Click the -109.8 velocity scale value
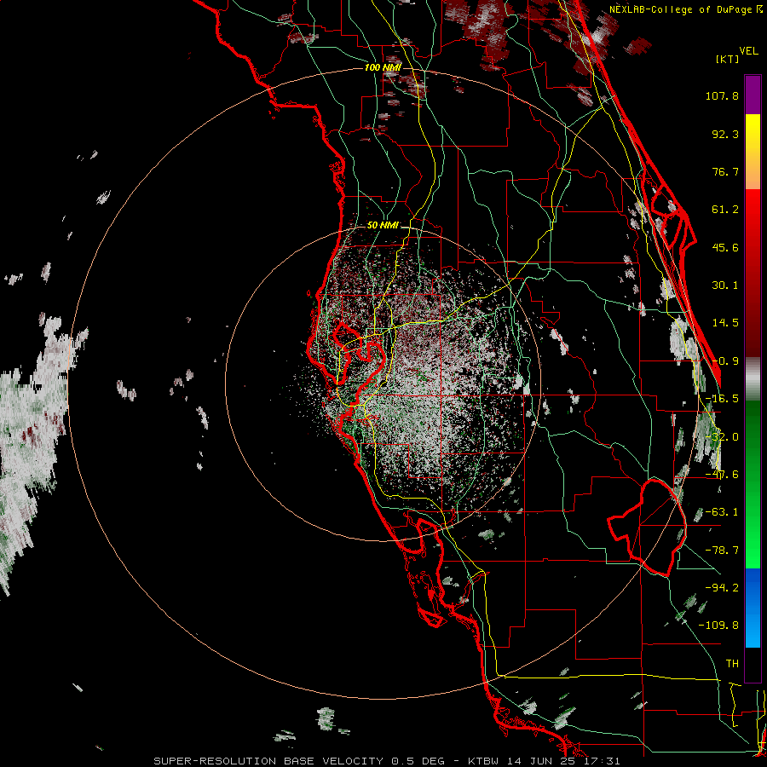 [718, 626]
